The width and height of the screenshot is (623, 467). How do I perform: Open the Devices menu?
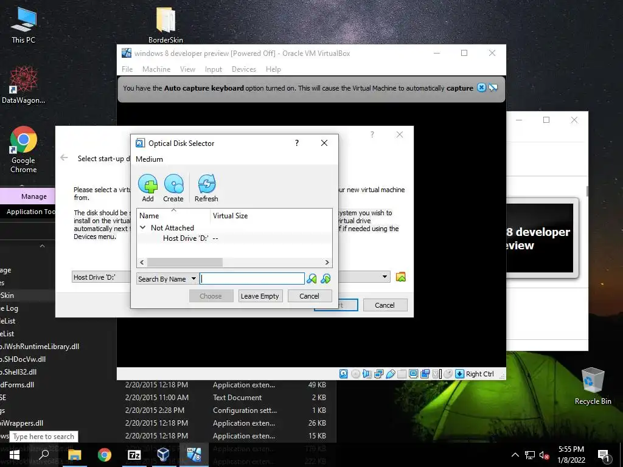click(243, 69)
